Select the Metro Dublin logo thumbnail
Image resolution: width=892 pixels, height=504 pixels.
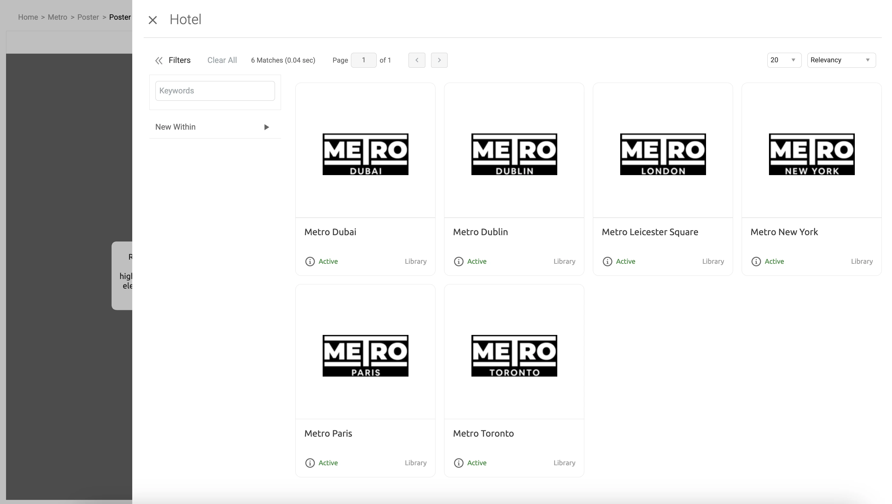click(514, 154)
